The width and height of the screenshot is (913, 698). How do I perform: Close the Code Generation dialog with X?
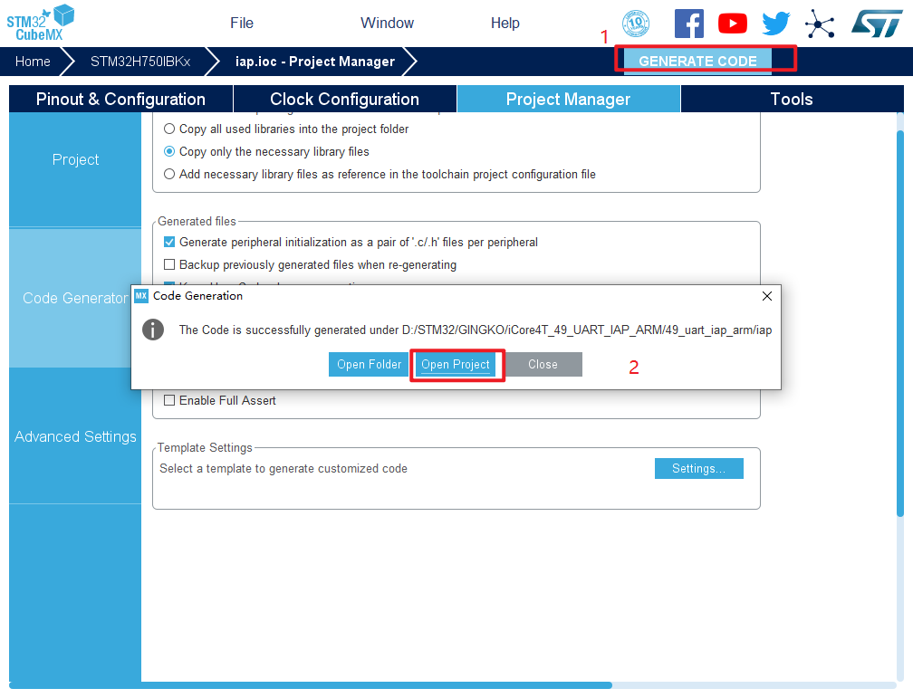pyautogui.click(x=766, y=296)
